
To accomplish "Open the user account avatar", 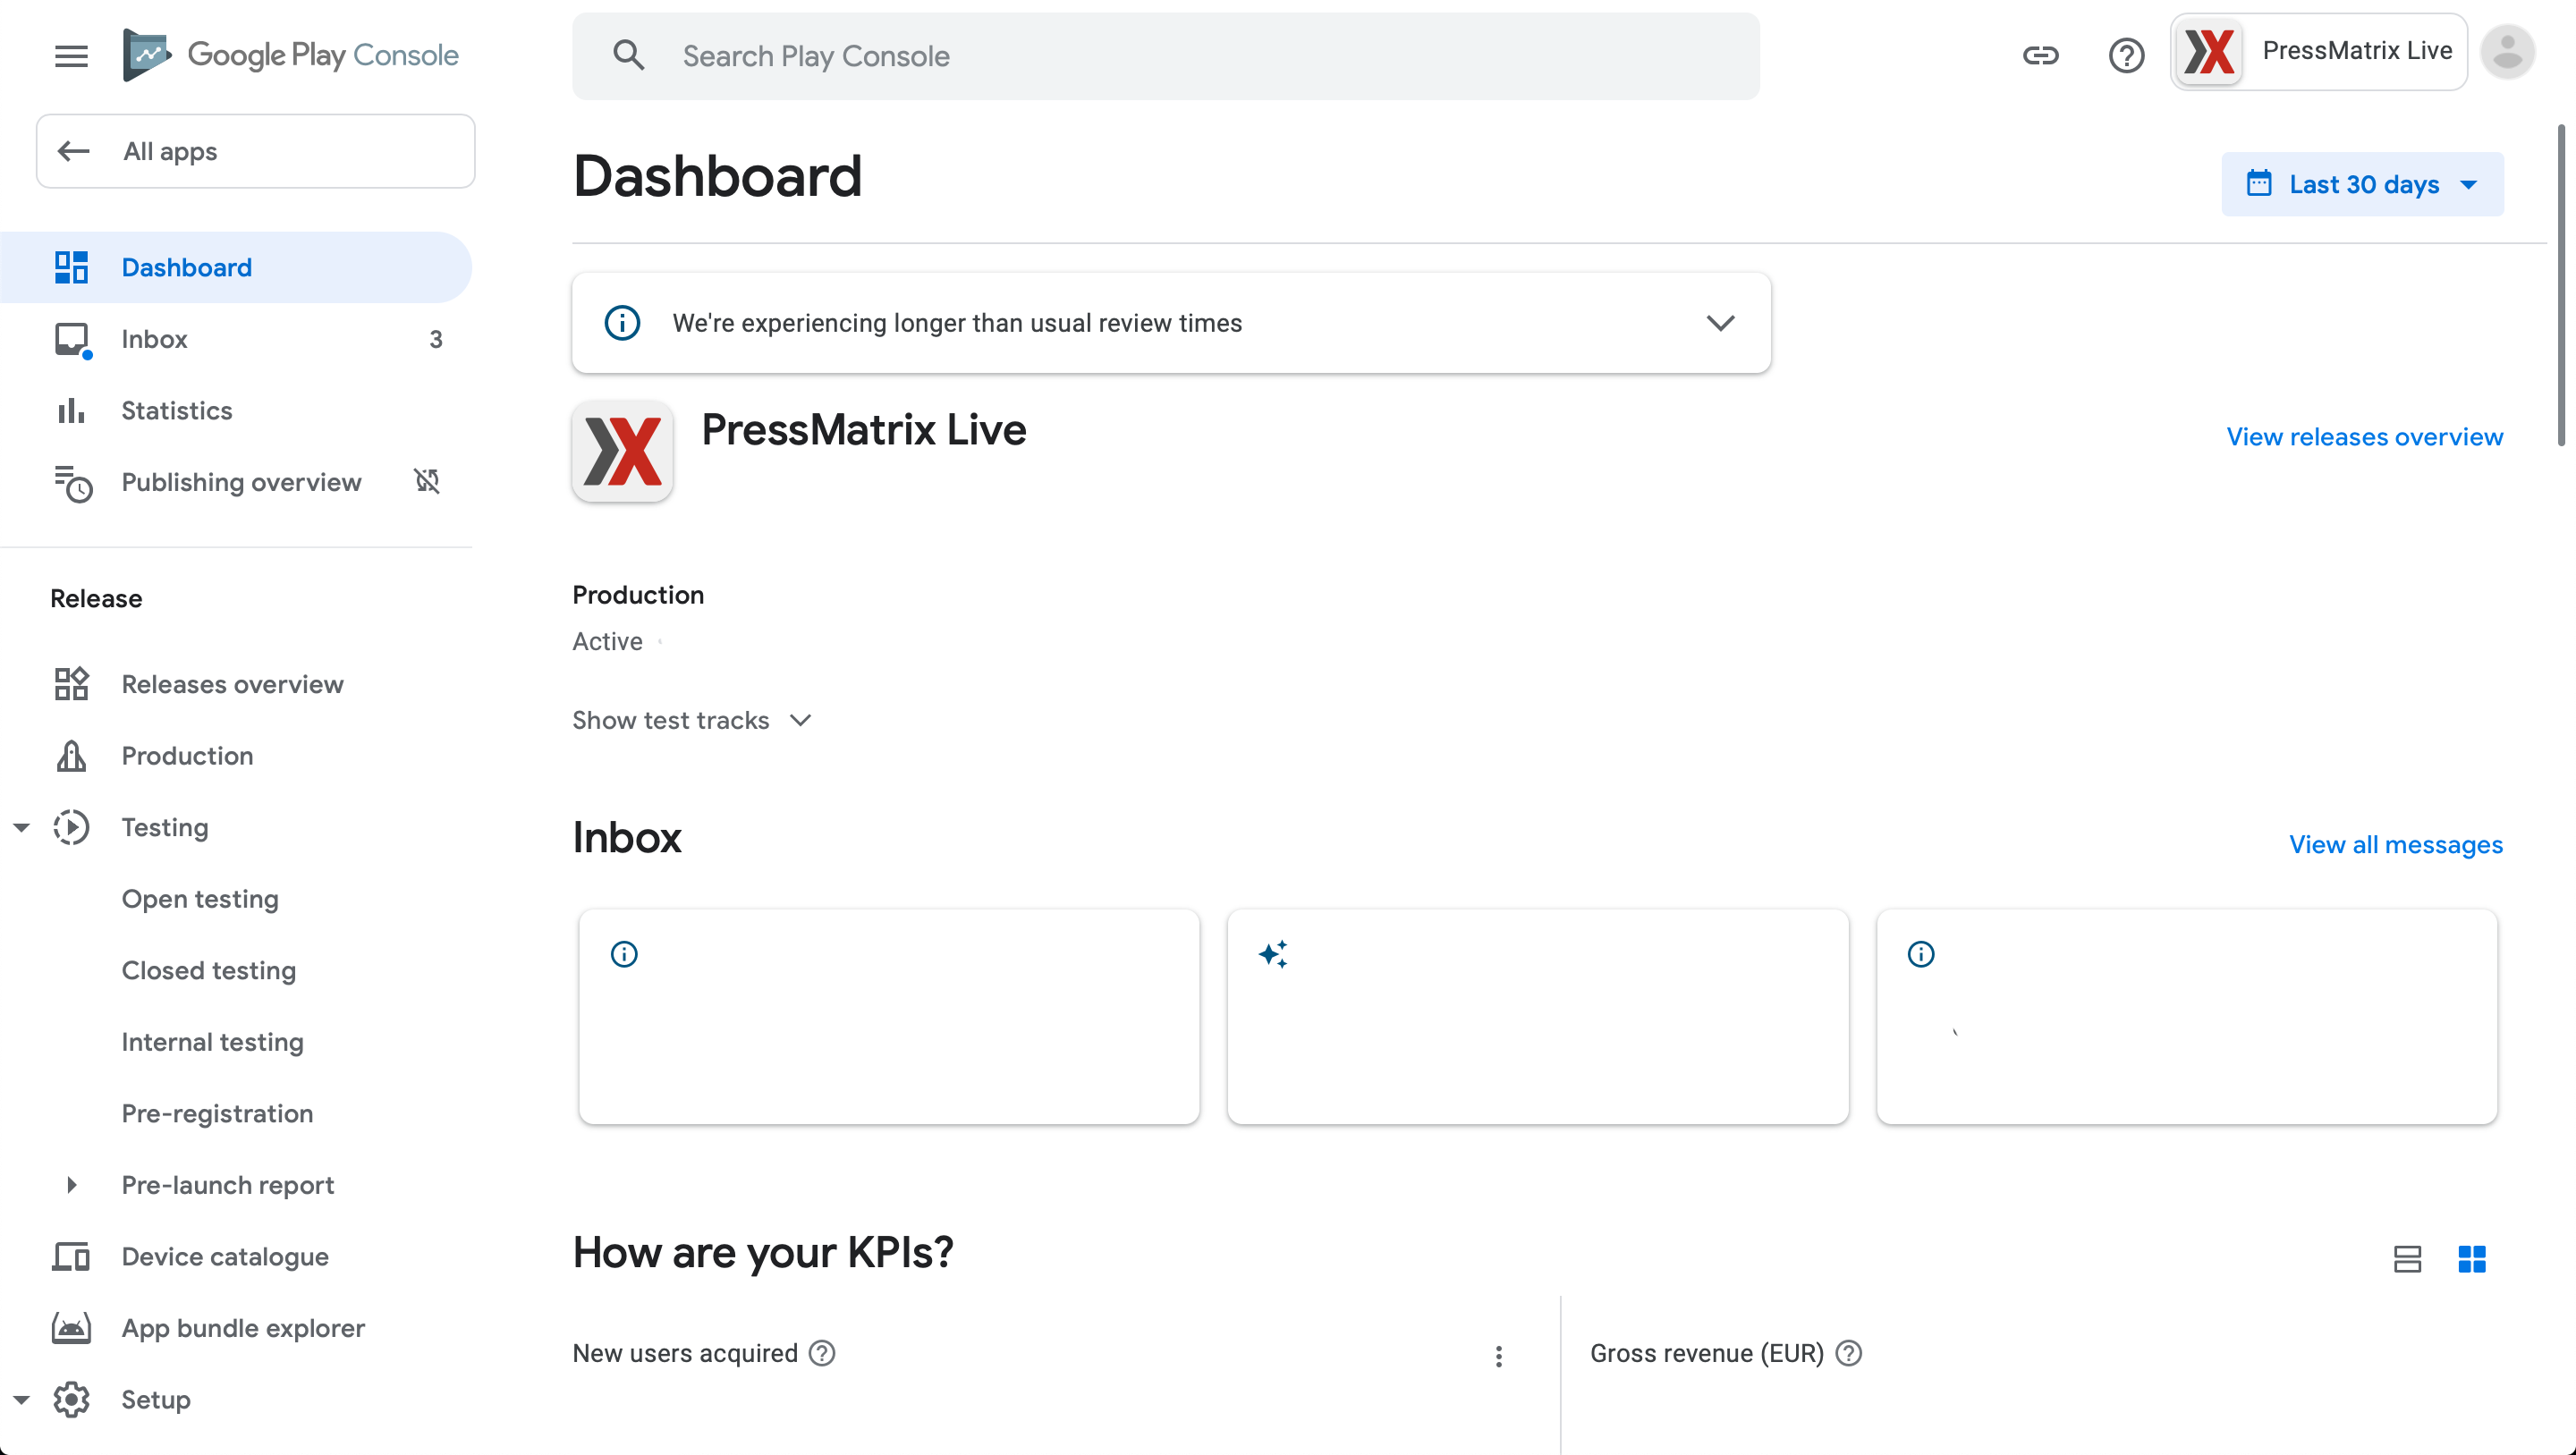I will (2507, 52).
